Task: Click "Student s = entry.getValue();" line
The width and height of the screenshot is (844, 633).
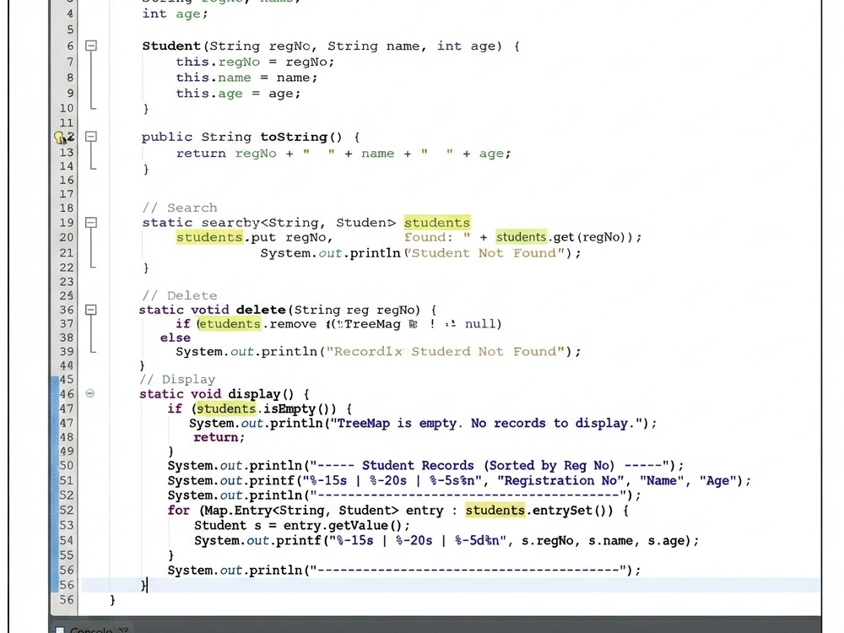Action: click(x=302, y=525)
